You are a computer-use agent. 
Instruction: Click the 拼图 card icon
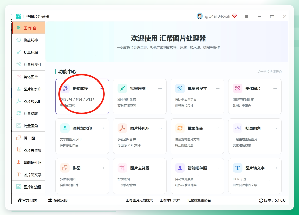point(65,168)
